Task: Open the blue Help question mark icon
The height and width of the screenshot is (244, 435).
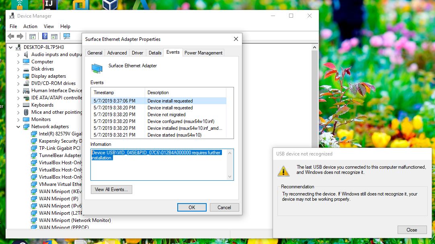Action: tap(45, 36)
